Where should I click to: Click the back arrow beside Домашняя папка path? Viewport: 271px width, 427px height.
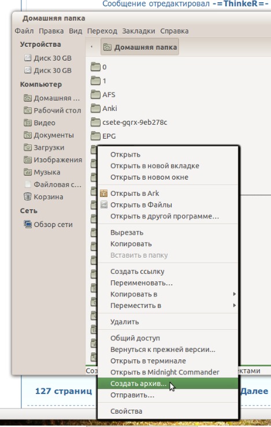91,47
